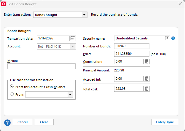Click the blue help question mark icon

8,122
